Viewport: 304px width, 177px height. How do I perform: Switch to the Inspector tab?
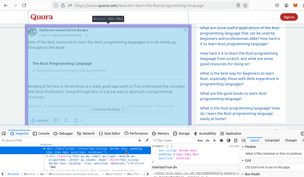(19, 134)
